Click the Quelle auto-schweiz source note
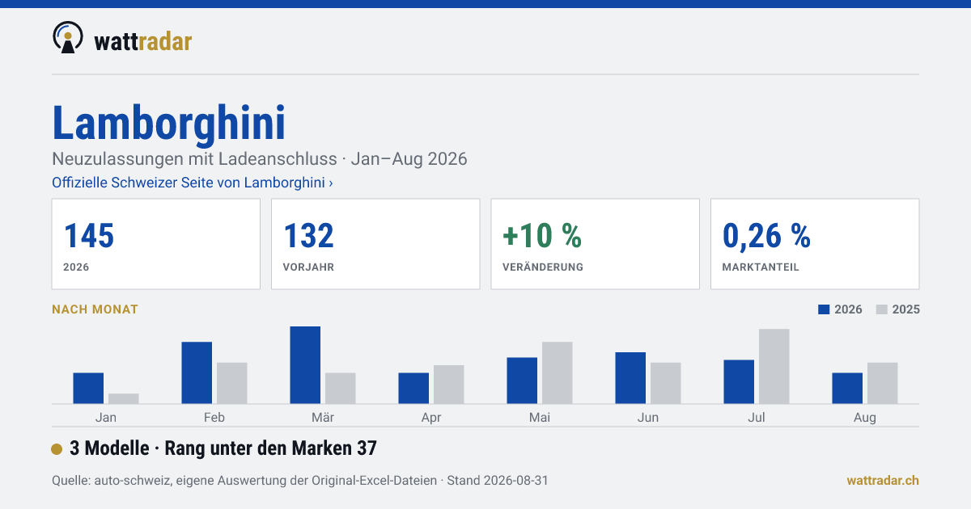The height and width of the screenshot is (509, 971). pos(300,480)
